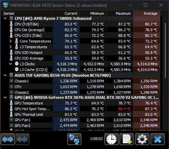Select the L3 Cache (CCD1) row label
The height and width of the screenshot is (149, 169).
coord(33,70)
